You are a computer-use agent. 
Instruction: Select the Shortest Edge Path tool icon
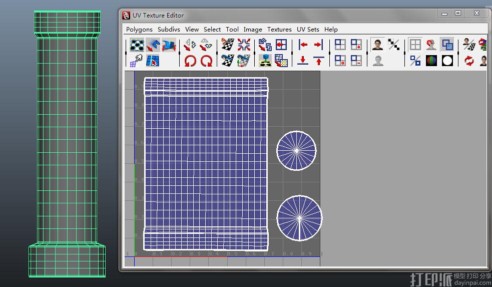[x=153, y=61]
